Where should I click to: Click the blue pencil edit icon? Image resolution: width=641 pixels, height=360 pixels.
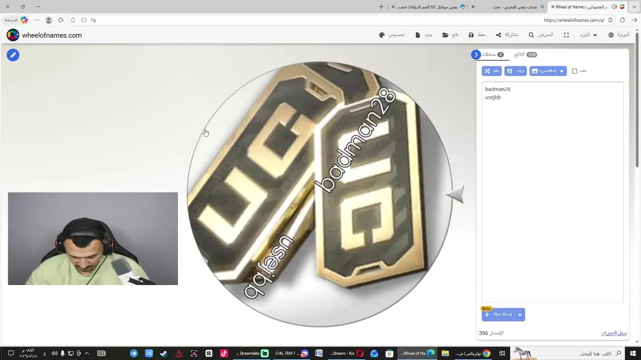click(x=13, y=55)
